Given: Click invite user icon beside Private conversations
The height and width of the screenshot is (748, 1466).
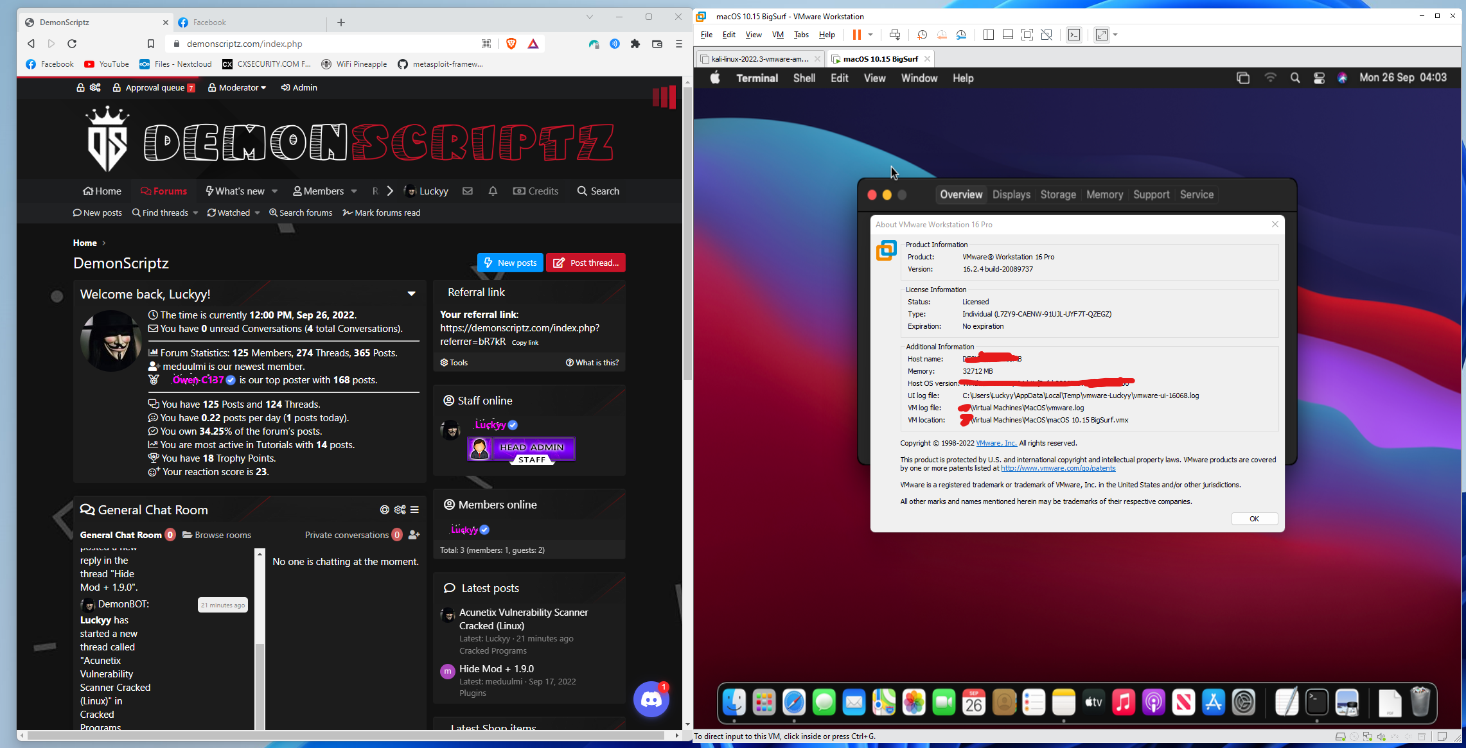Looking at the screenshot, I should 414,534.
